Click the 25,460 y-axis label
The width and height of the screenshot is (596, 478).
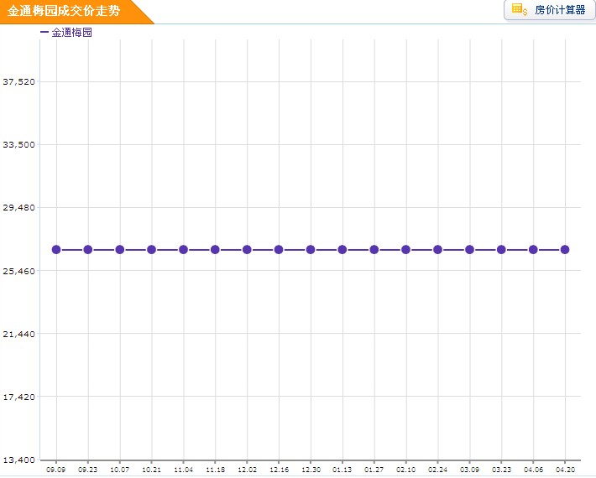coord(18,271)
